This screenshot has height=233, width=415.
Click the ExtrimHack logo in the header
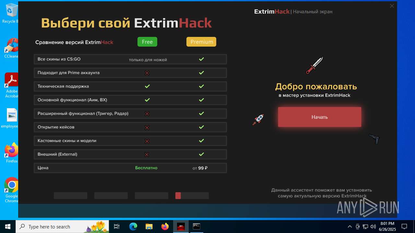(272, 12)
